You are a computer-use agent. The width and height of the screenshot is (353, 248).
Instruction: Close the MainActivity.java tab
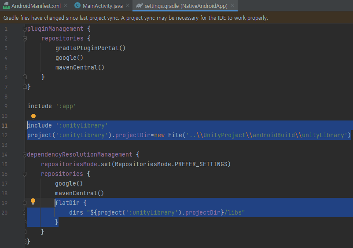[x=128, y=5]
